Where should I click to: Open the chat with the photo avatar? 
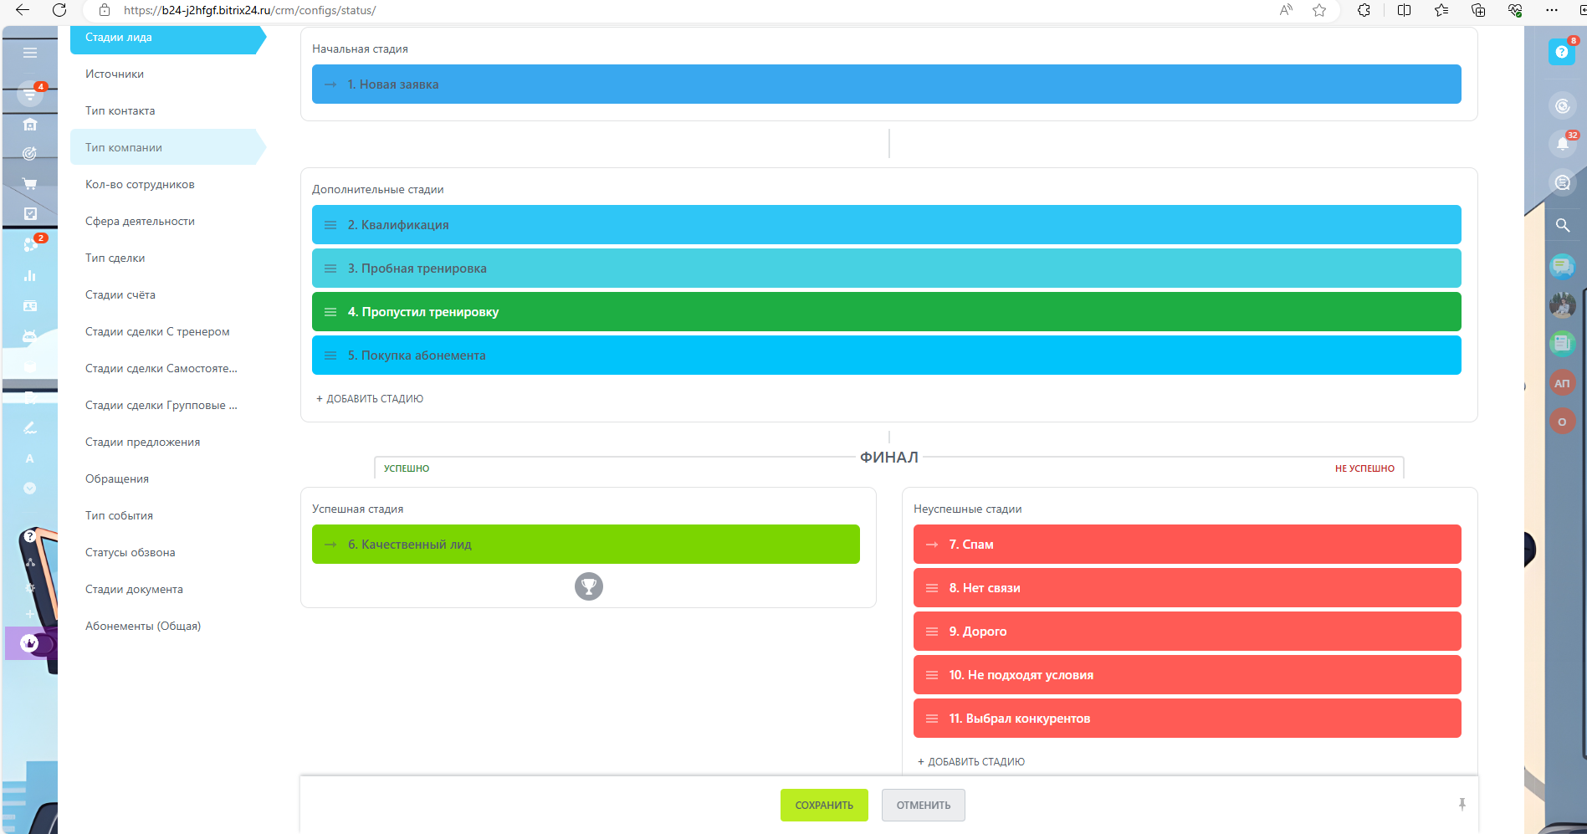(x=1562, y=305)
